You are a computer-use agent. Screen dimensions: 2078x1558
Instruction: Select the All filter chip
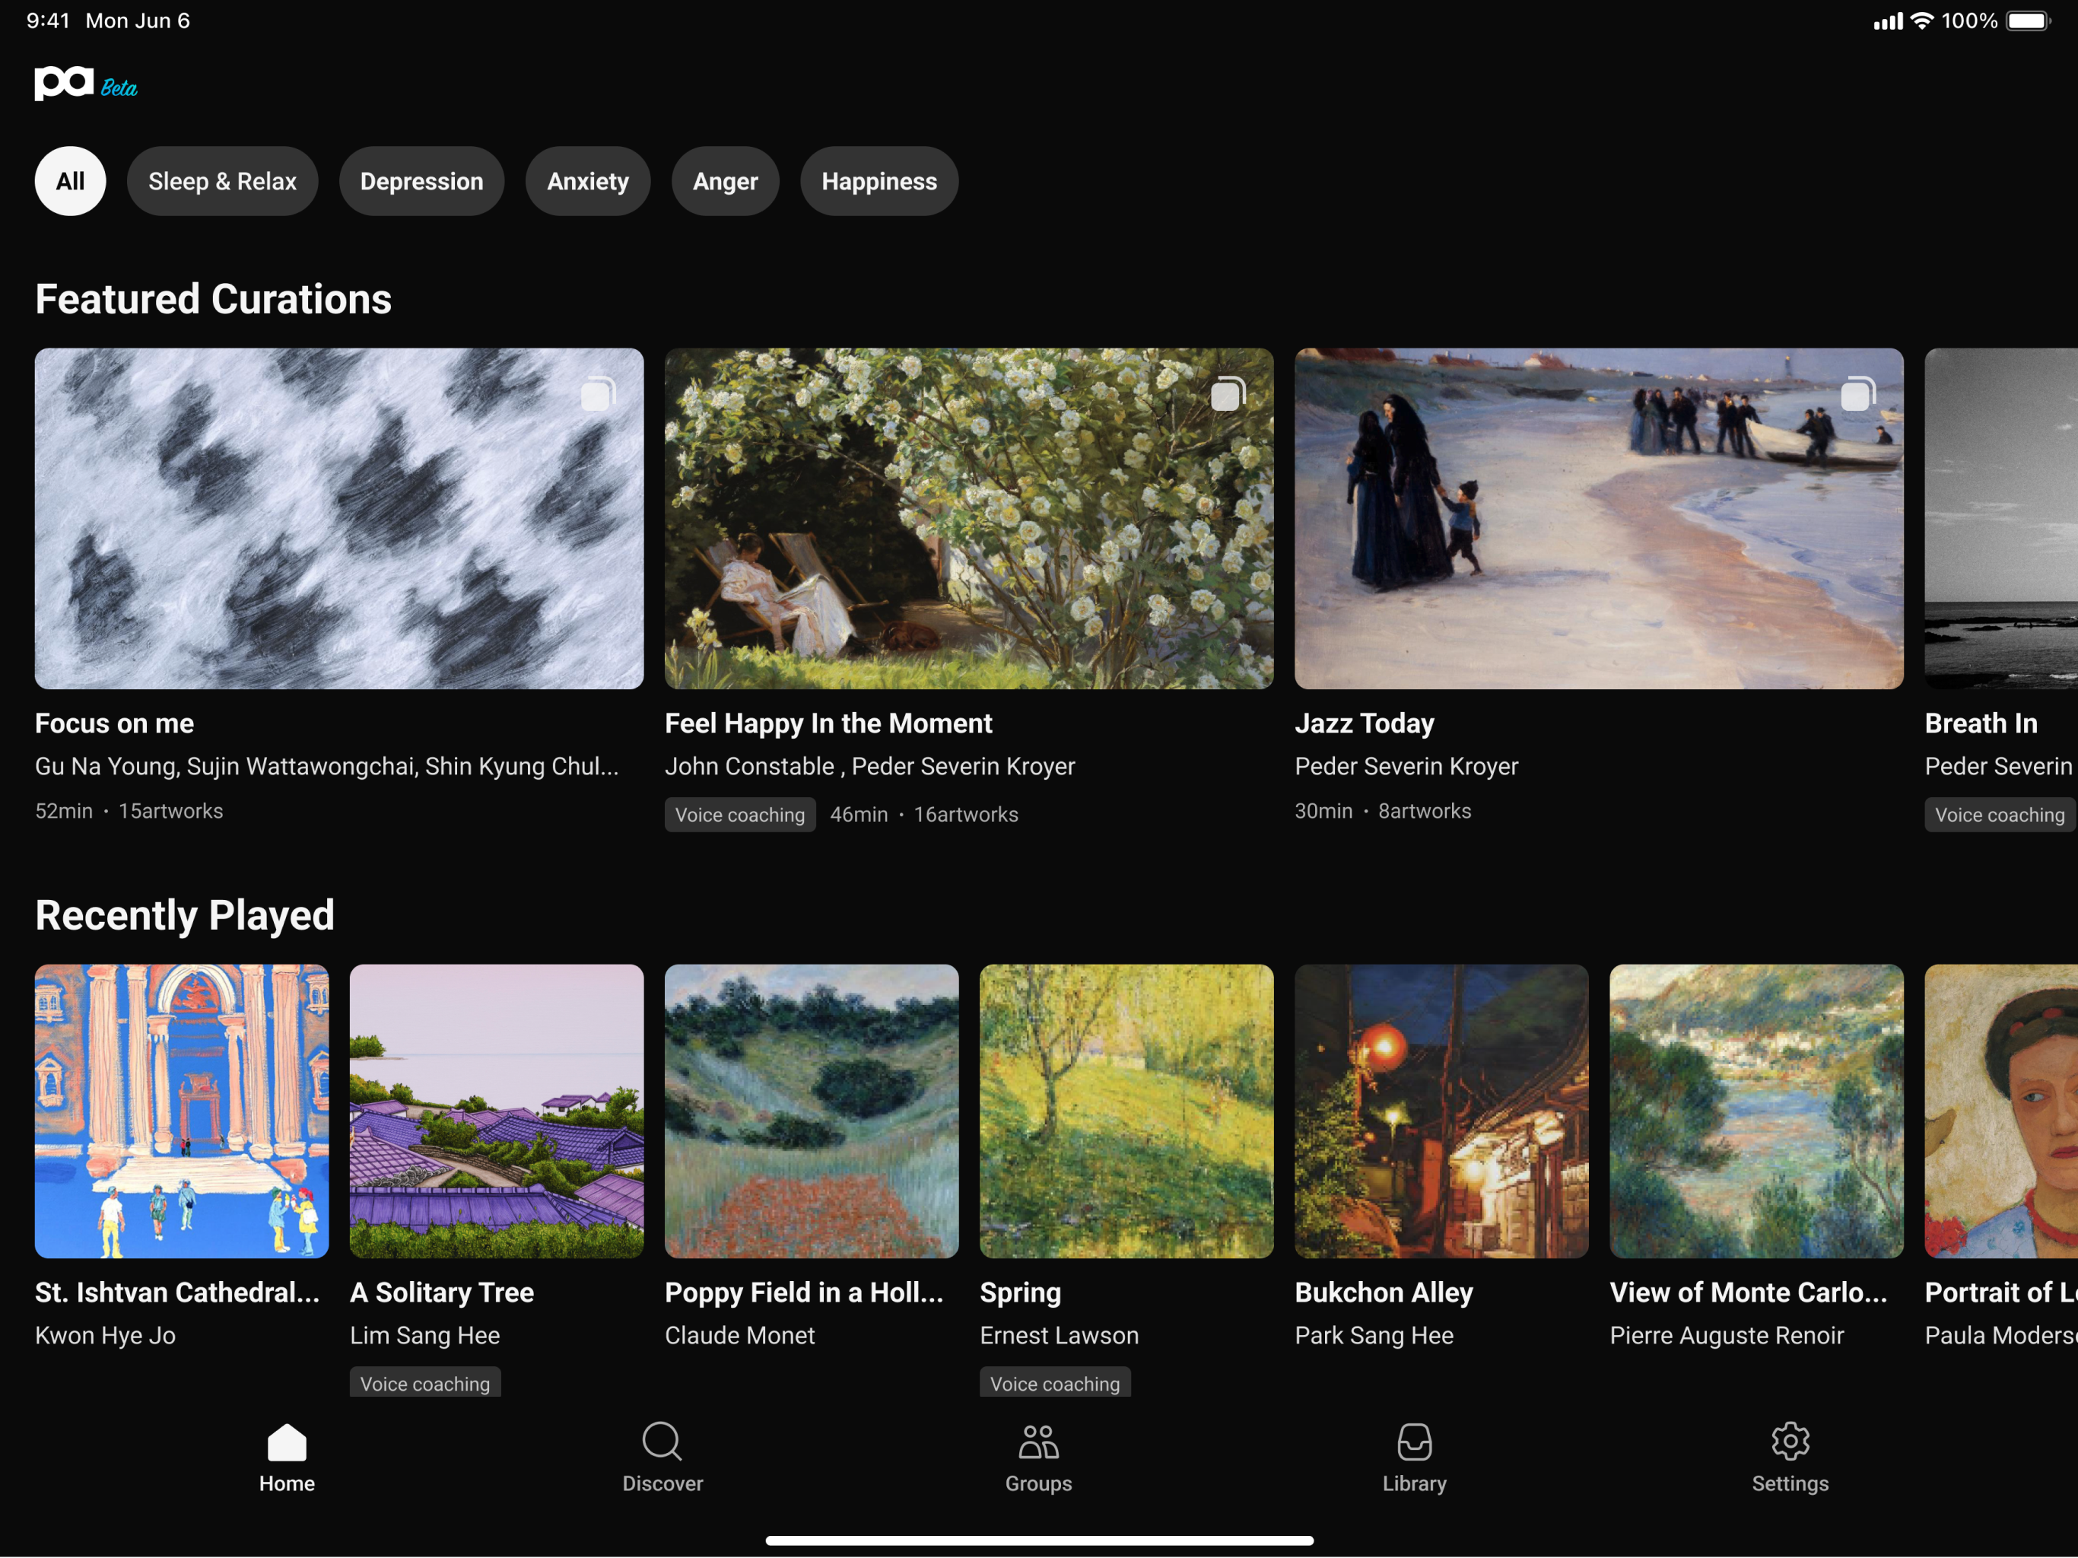click(71, 181)
